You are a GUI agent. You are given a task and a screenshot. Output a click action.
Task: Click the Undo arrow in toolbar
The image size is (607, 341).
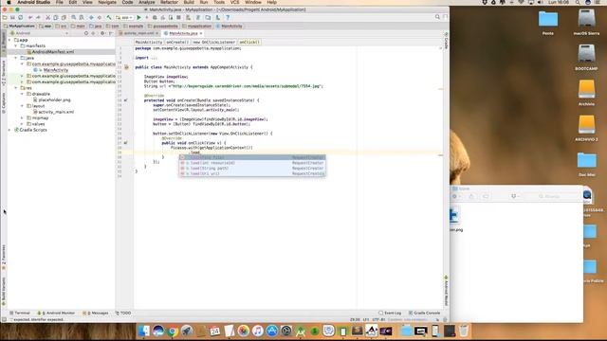(30, 17)
